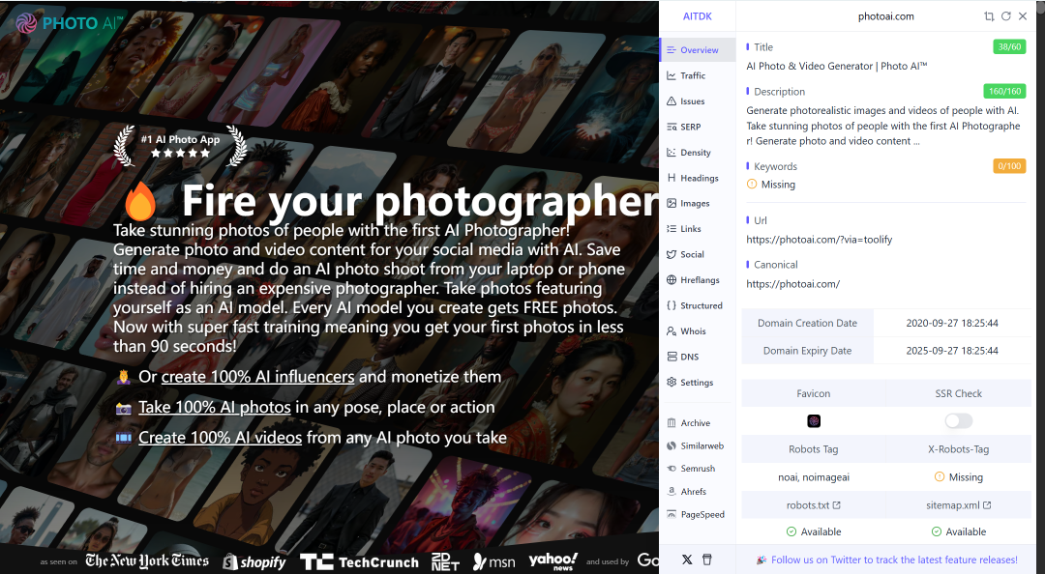Click the DNS server icon
Viewport: 1045px width, 574px height.
pyautogui.click(x=672, y=357)
